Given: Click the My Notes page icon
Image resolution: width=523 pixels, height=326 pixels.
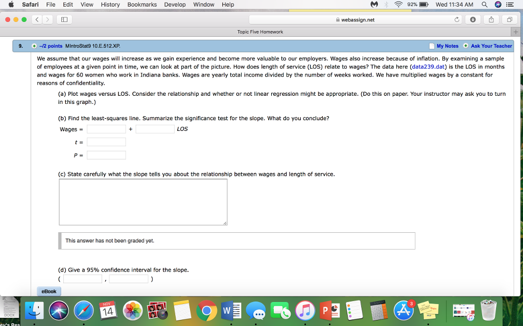Looking at the screenshot, I should 432,46.
